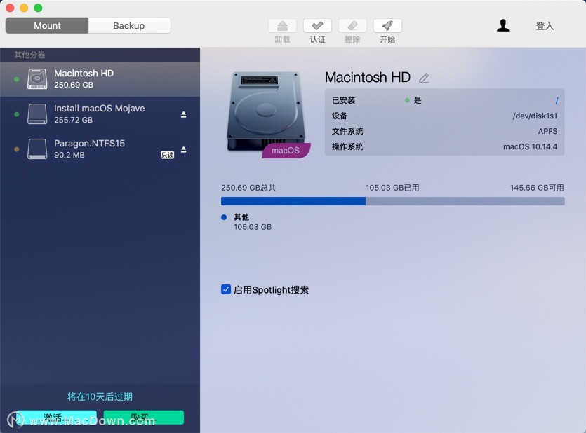Viewport: 586px width, 433px height.
Task: Click the 其他分卷 section header
Action: pos(29,55)
